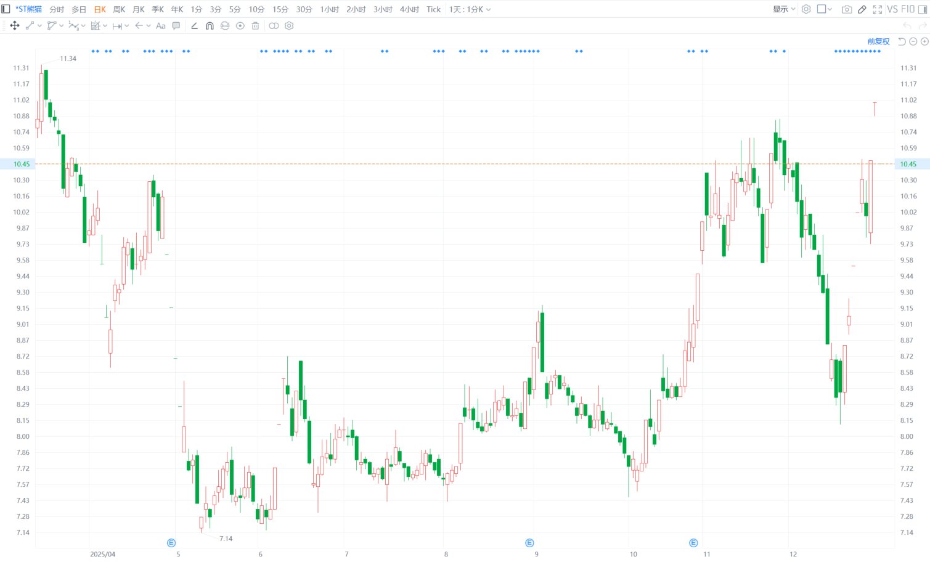Take a chart screenshot with camera icon
This screenshot has height=562, width=930.
pos(847,9)
